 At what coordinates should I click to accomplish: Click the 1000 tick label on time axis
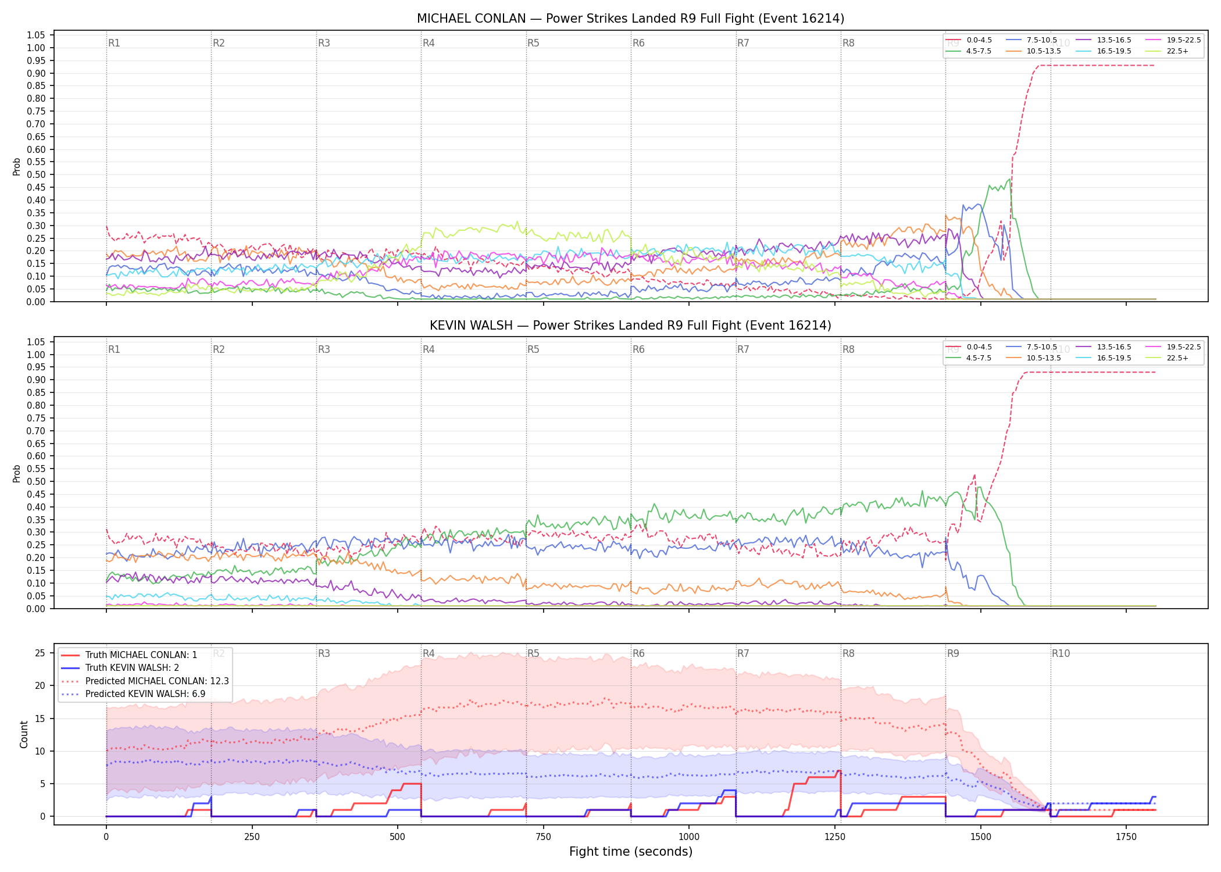689,837
